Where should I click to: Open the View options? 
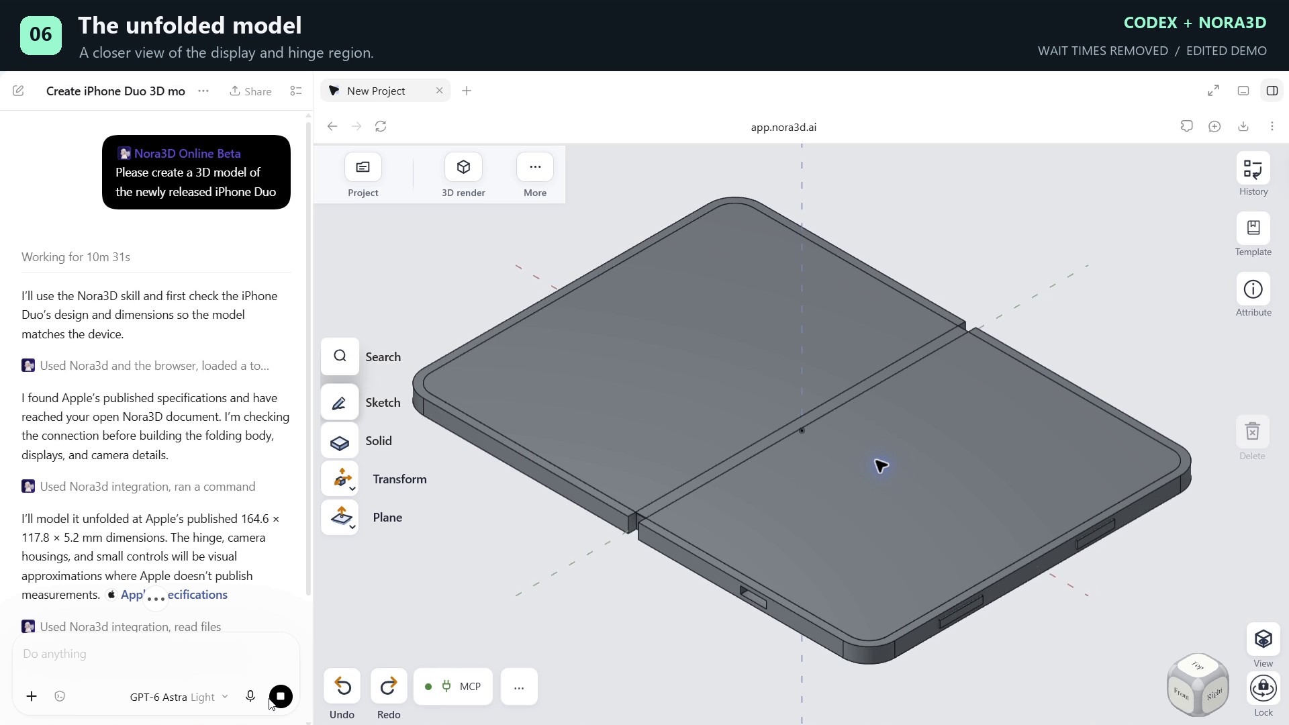(x=1263, y=639)
